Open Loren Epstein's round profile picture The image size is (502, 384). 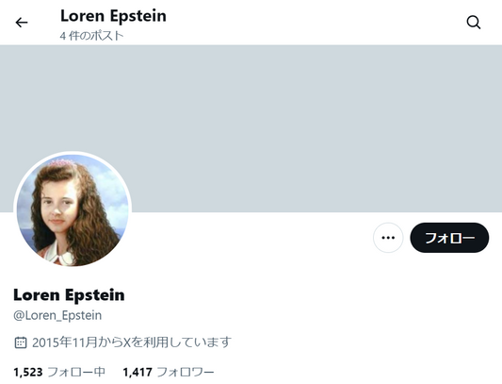click(x=73, y=210)
